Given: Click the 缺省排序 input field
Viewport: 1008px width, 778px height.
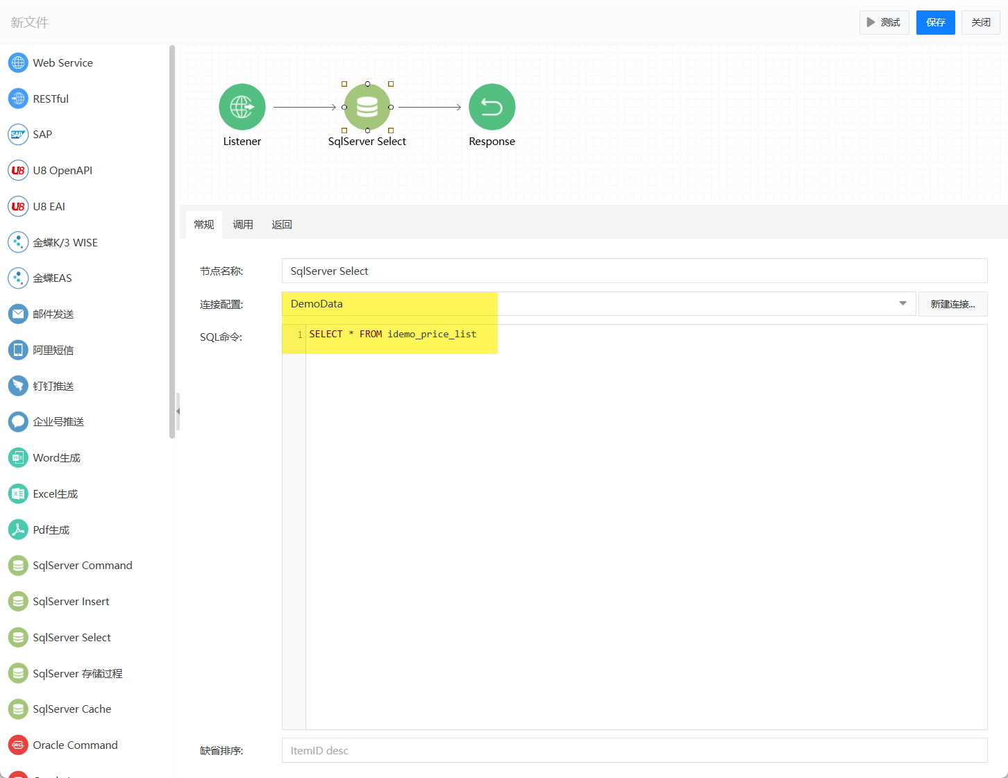Looking at the screenshot, I should (x=634, y=750).
